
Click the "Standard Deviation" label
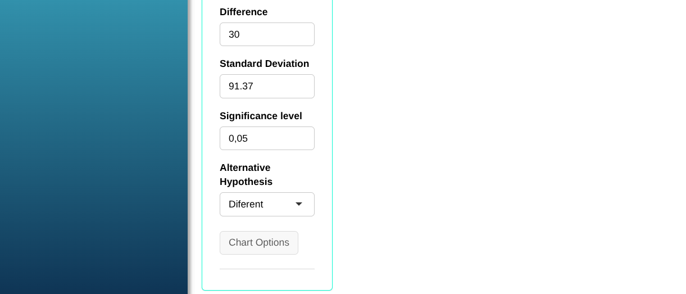(264, 64)
